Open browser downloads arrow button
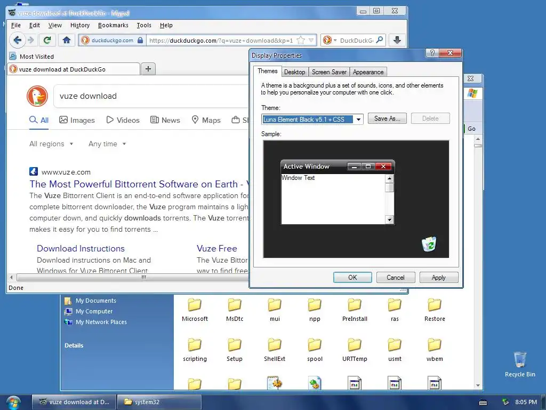Screen dimensions: 546x410 [397, 40]
